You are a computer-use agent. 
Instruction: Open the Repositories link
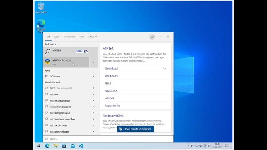112,105
